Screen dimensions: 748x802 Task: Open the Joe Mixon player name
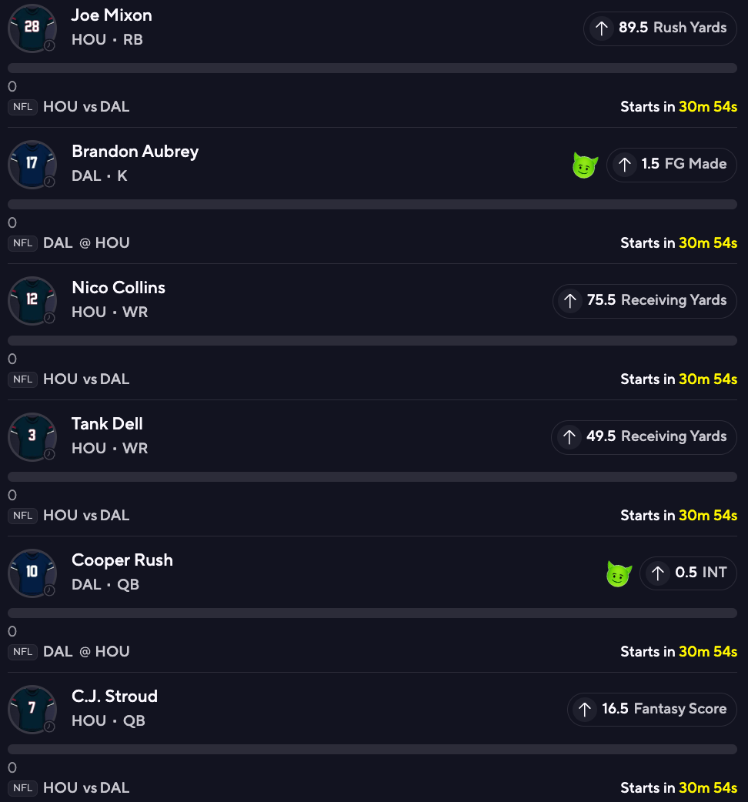pos(112,15)
